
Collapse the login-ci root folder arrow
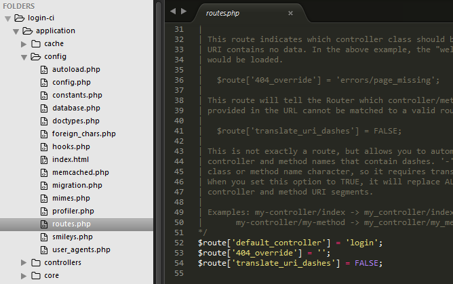coord(8,19)
